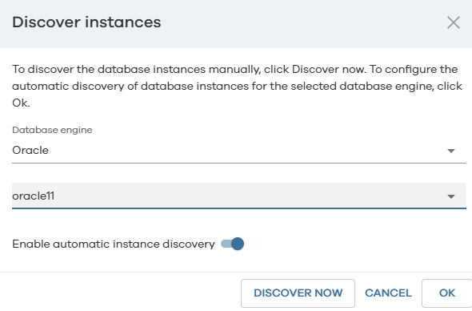This screenshot has height=311, width=472.
Task: Click the blue toggle knob
Action: tap(238, 244)
